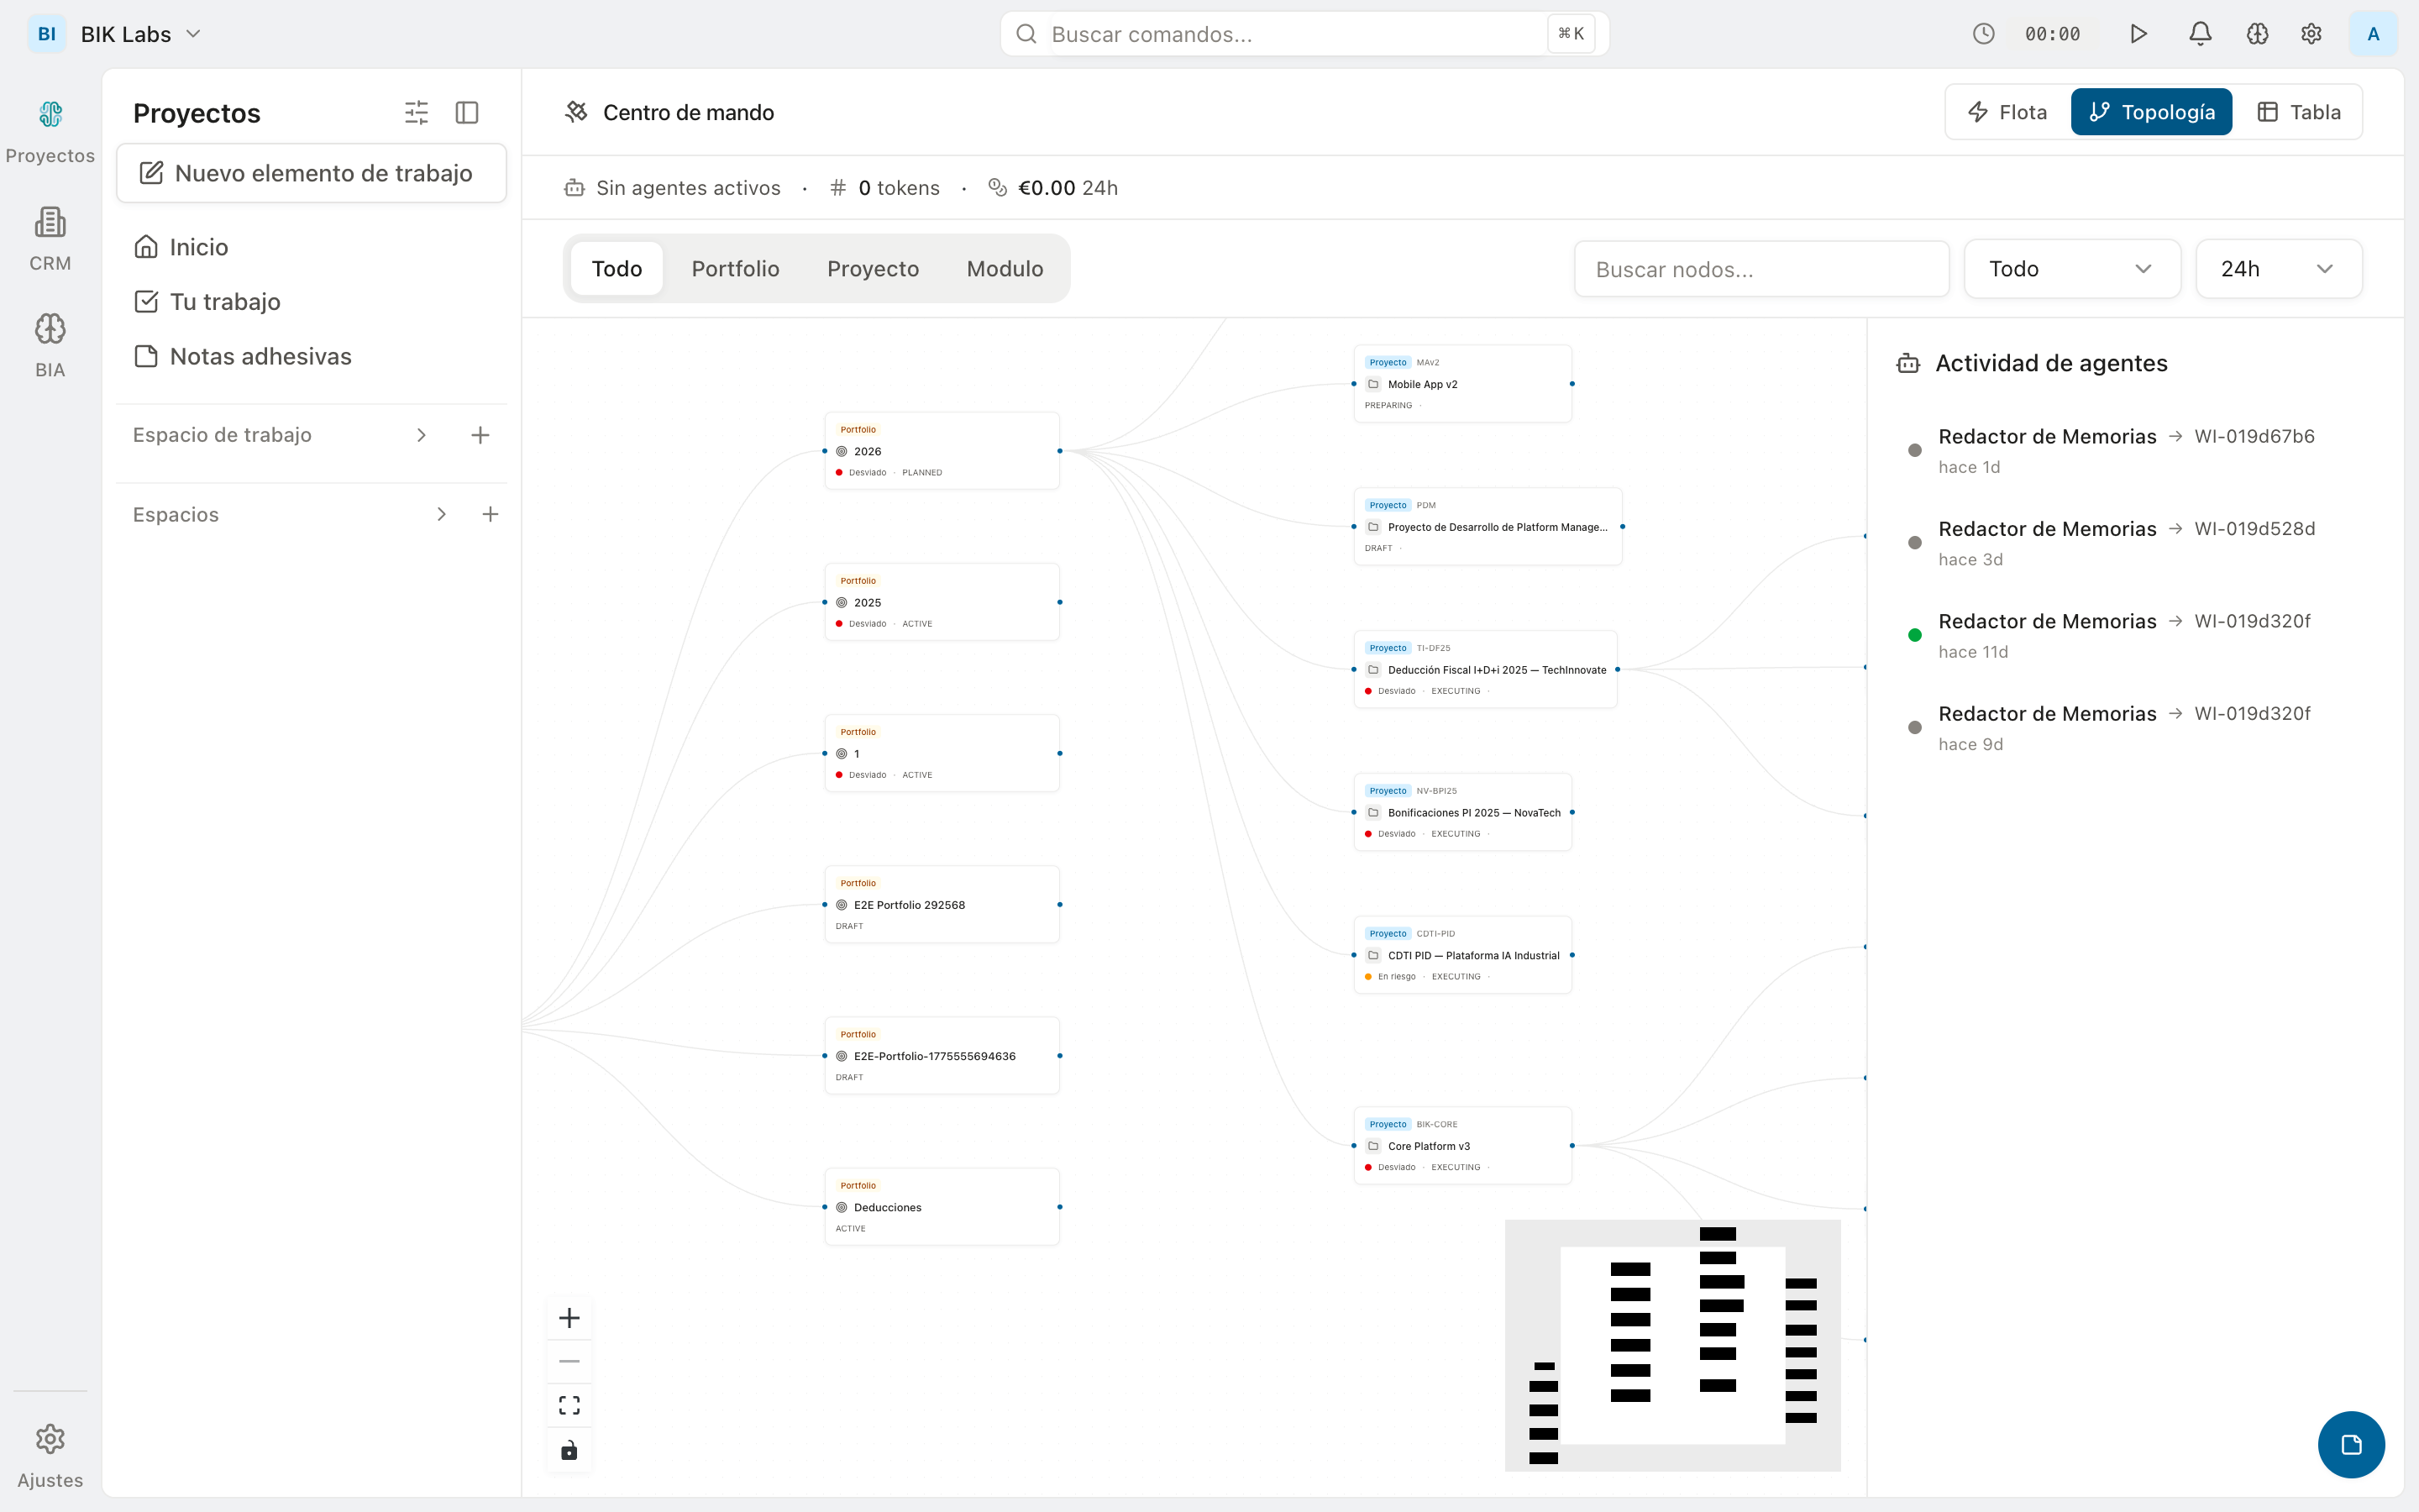The image size is (2419, 1512).
Task: Switch node filter to Portfolio only
Action: click(x=736, y=268)
